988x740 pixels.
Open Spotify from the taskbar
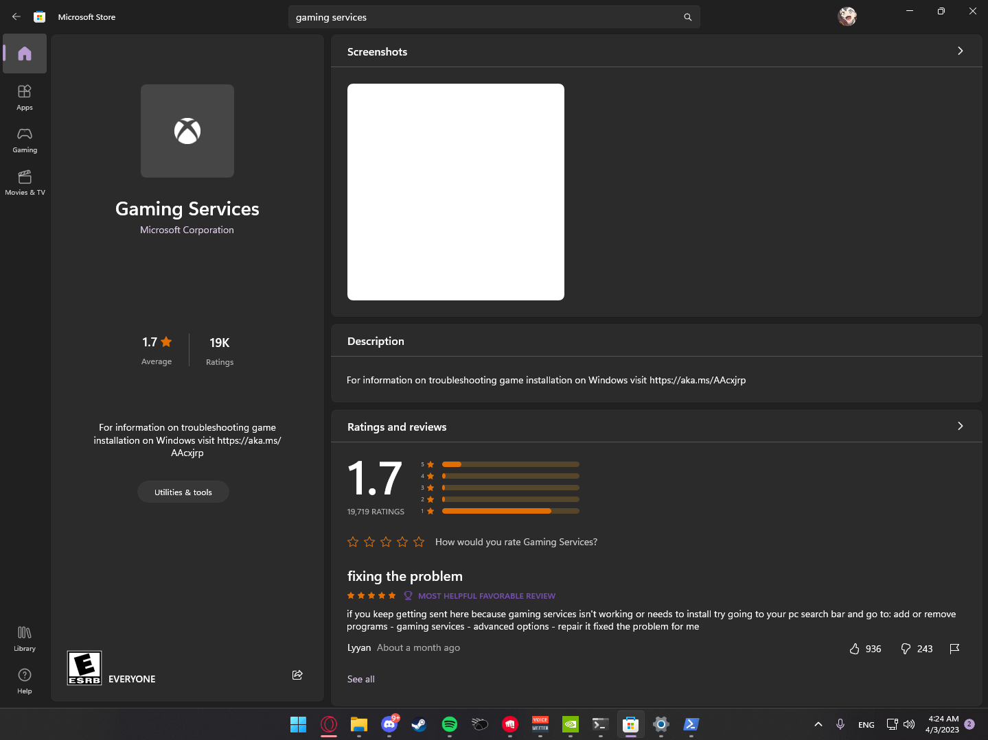pos(450,724)
